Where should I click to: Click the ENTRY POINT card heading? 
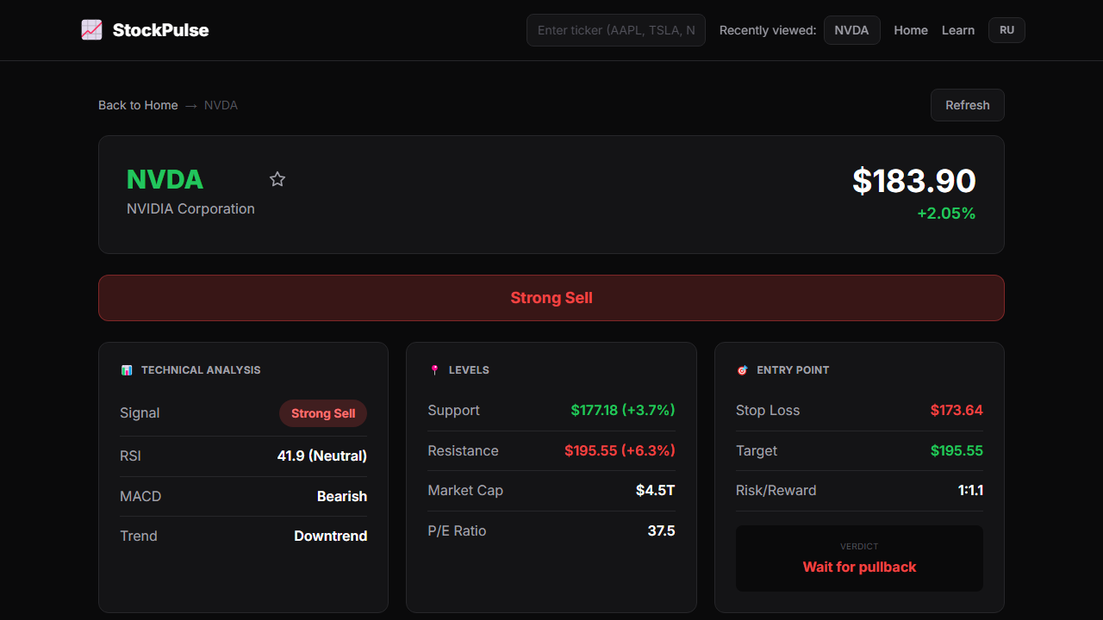[x=793, y=370]
